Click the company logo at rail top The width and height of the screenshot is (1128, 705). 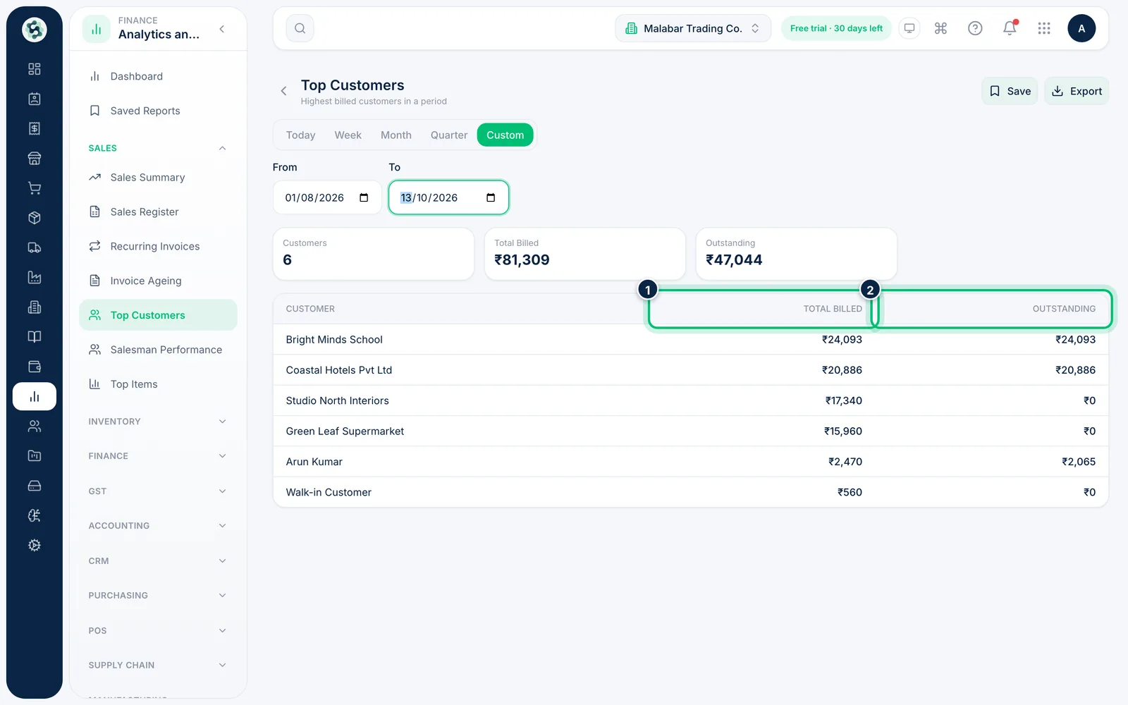coord(35,30)
